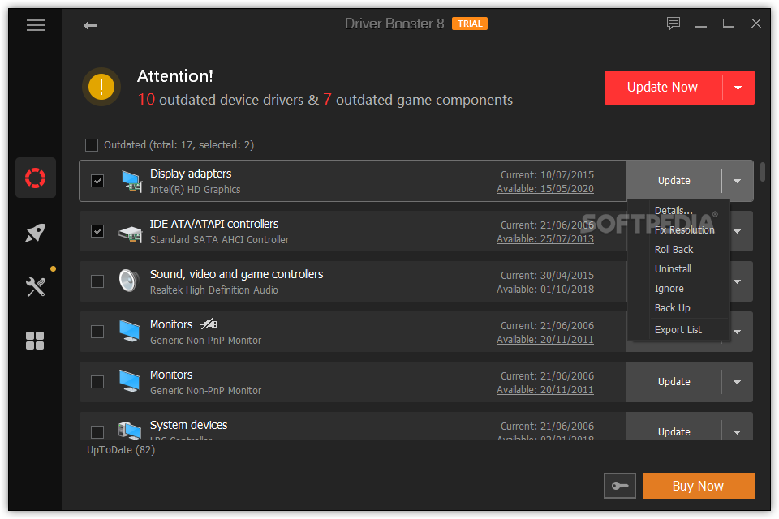
Task: Open the Sound controllers row dropdown arrow
Action: coord(738,281)
